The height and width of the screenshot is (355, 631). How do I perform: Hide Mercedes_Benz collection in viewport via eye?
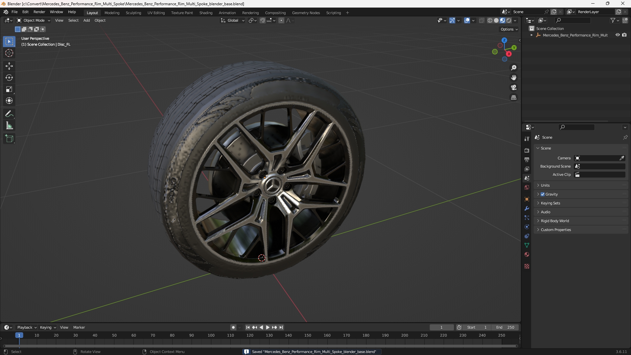point(618,35)
